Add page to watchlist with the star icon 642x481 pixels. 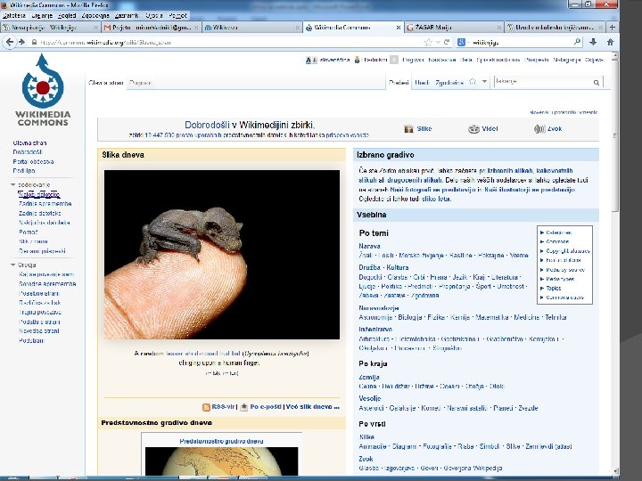[x=472, y=82]
